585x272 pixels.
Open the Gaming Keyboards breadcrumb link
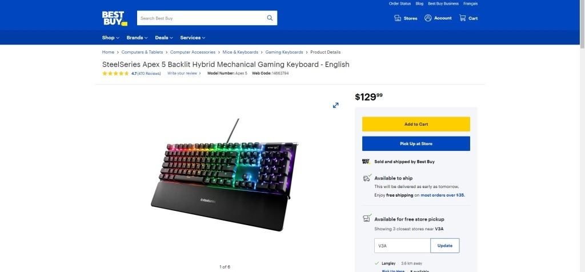click(x=285, y=52)
